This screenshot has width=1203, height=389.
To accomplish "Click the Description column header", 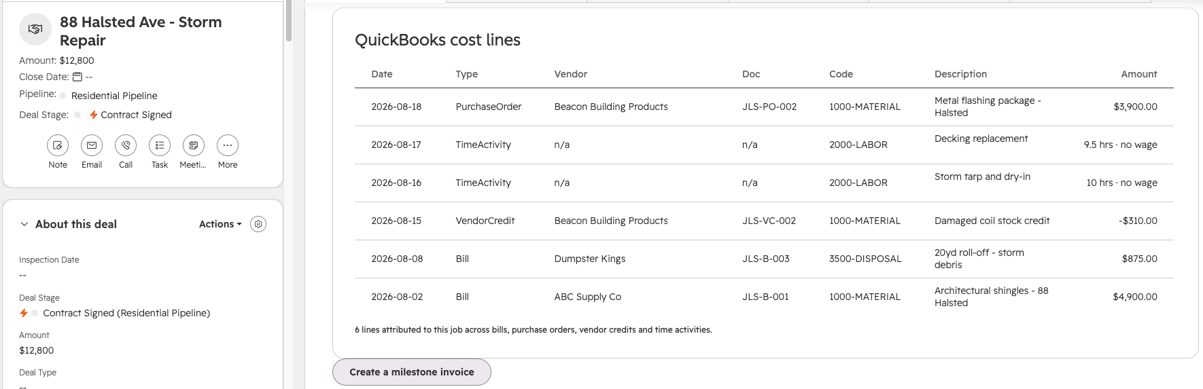I will tap(960, 74).
